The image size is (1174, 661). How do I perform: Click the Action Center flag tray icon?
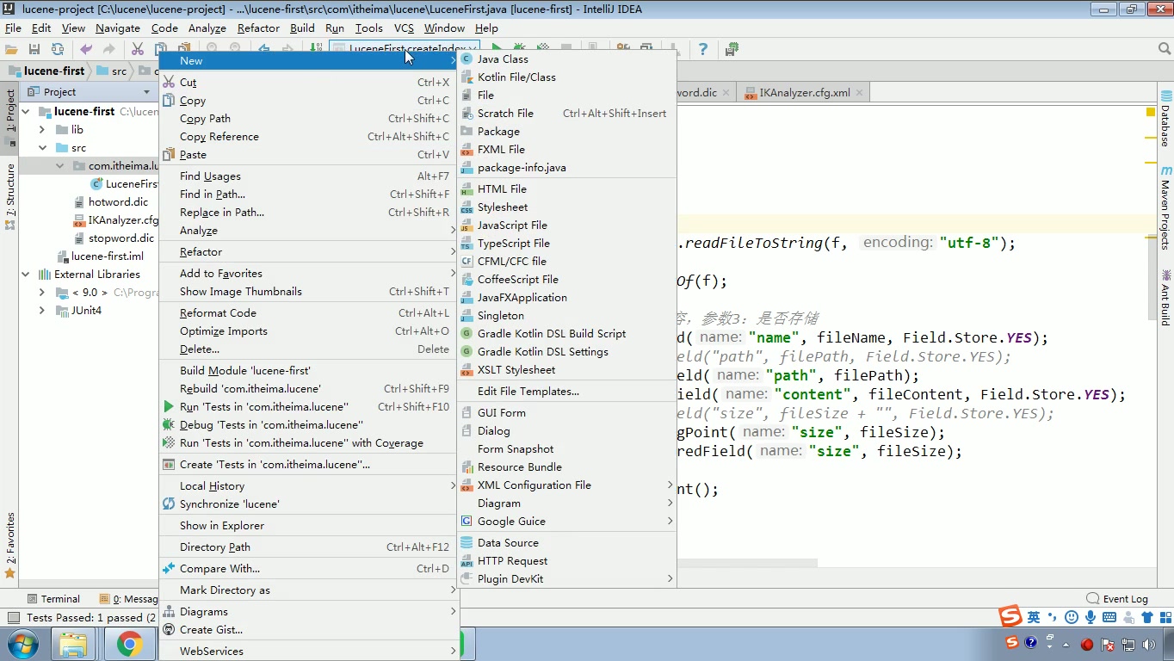tap(1108, 644)
